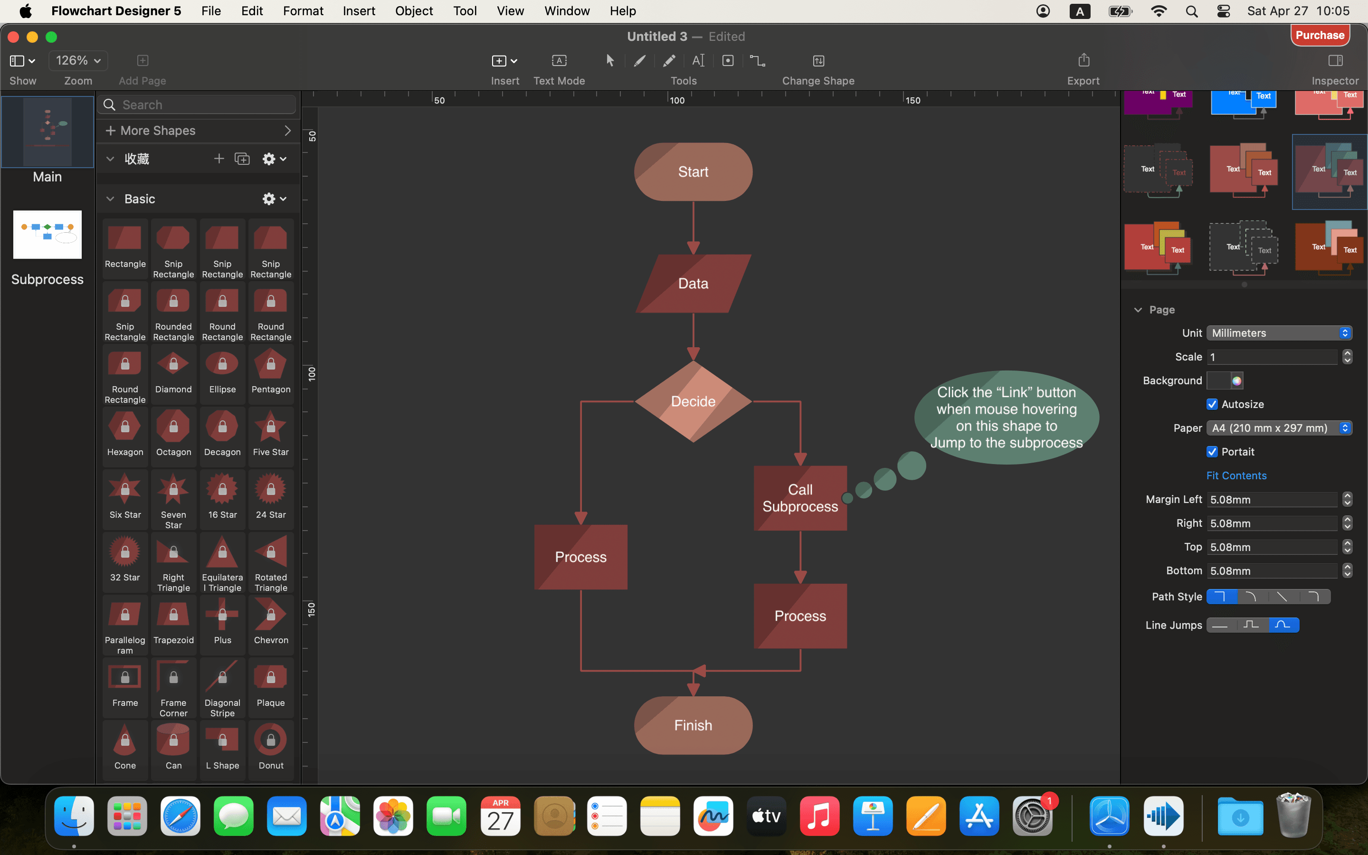This screenshot has width=1368, height=855.
Task: Open the Paper size dropdown
Action: pyautogui.click(x=1279, y=428)
